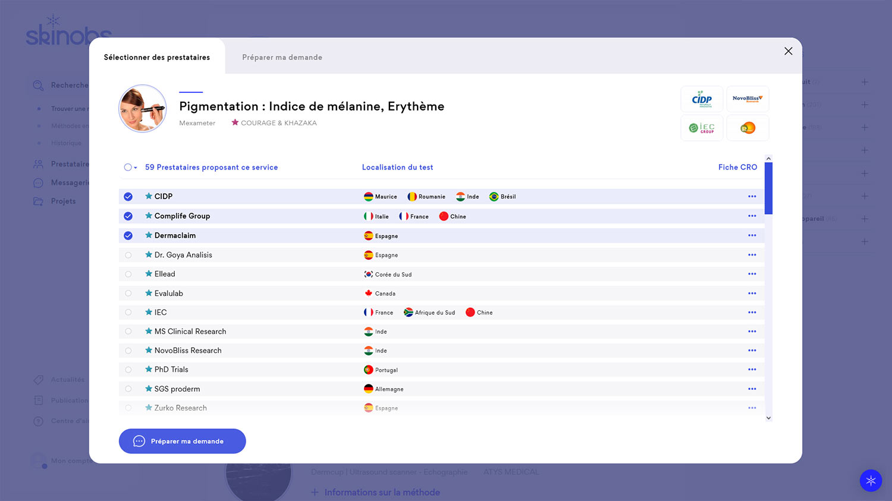Open the IEC three-dots menu
The height and width of the screenshot is (501, 892).
752,313
